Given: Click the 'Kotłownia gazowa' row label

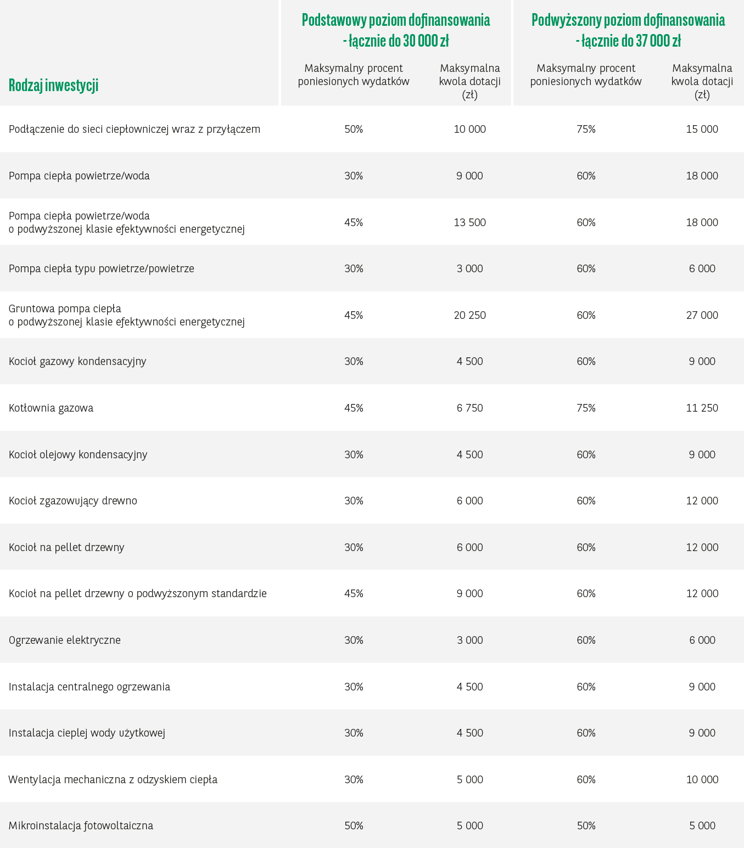Looking at the screenshot, I should coord(51,408).
